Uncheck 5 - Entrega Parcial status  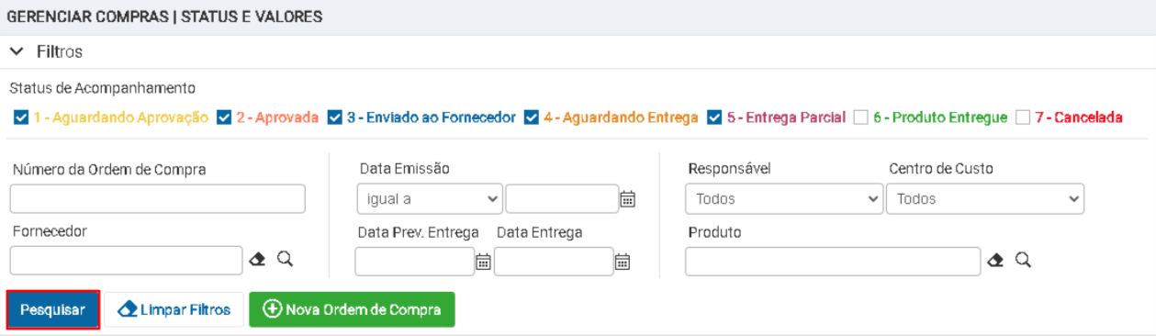pyautogui.click(x=715, y=118)
